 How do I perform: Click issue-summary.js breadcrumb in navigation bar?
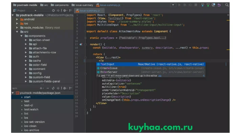coord(108,5)
